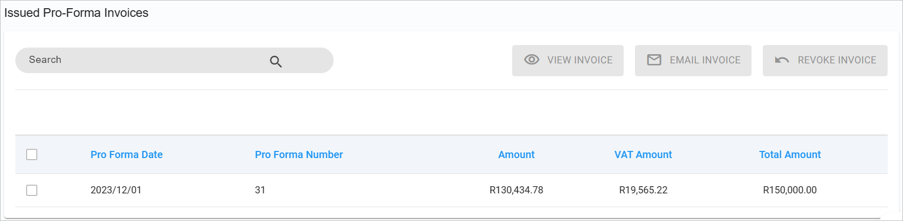The image size is (903, 221).
Task: Sort by Total Amount column header
Action: coord(790,154)
